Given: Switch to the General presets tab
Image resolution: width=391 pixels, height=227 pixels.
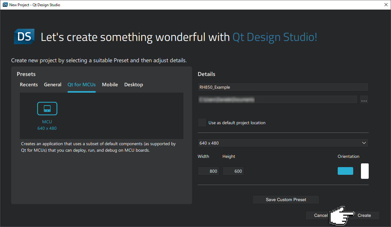Looking at the screenshot, I should [x=53, y=84].
